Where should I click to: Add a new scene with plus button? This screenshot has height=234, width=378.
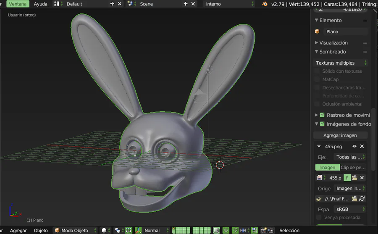point(185,4)
